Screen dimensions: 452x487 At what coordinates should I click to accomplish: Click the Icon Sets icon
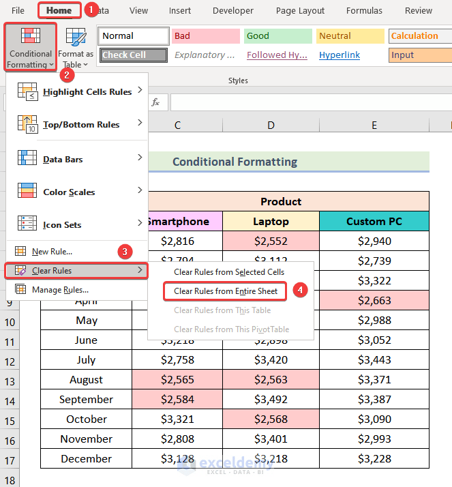27,223
